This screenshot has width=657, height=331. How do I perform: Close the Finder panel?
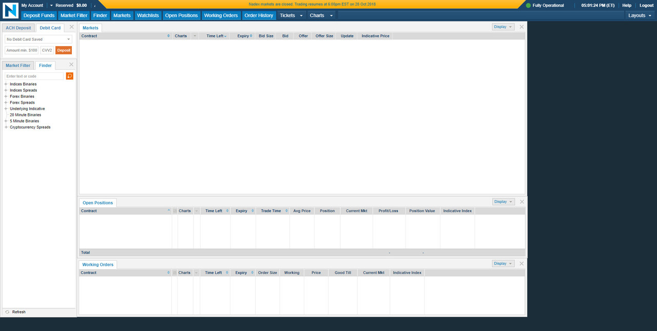(71, 65)
